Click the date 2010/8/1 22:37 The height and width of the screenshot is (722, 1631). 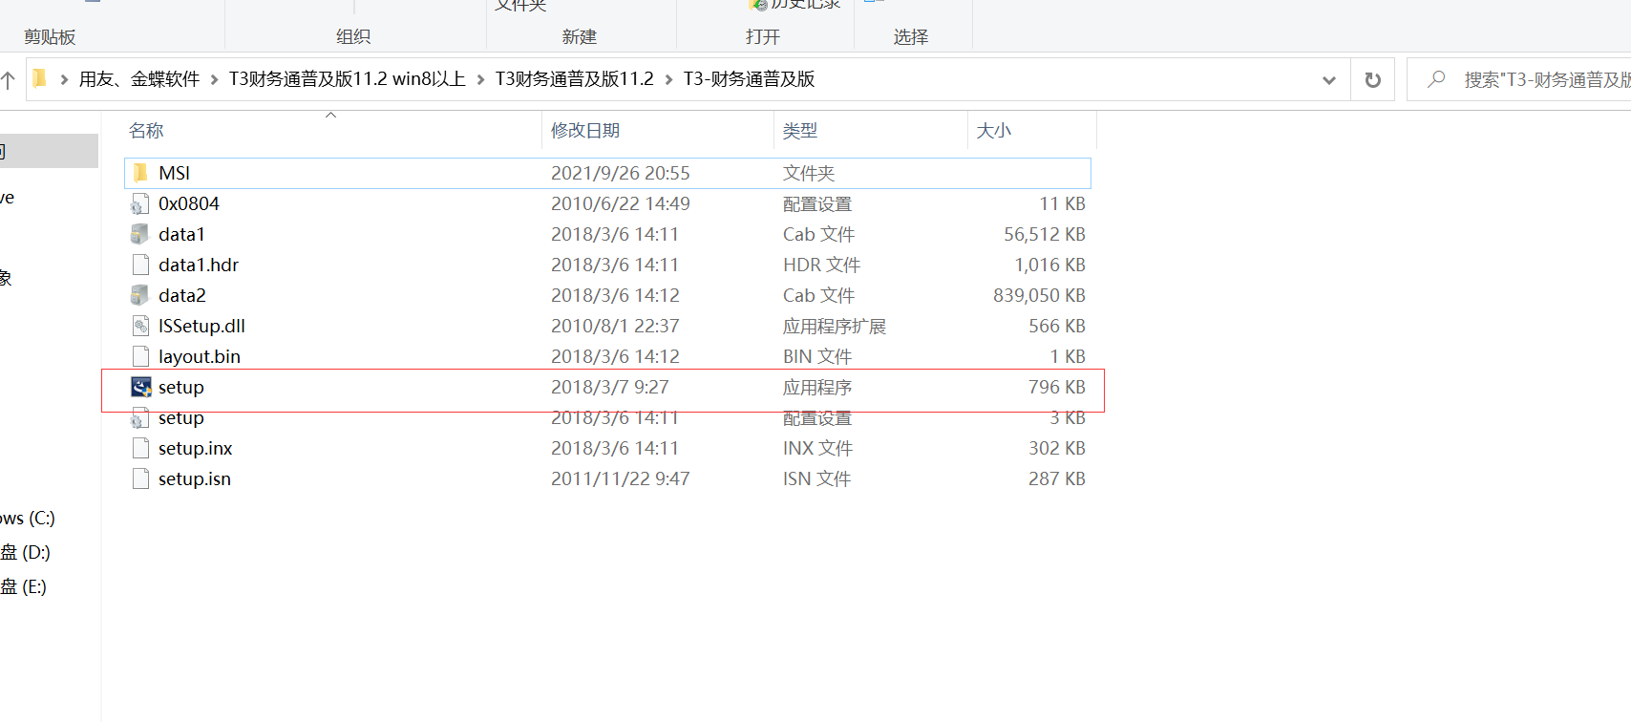coord(615,326)
